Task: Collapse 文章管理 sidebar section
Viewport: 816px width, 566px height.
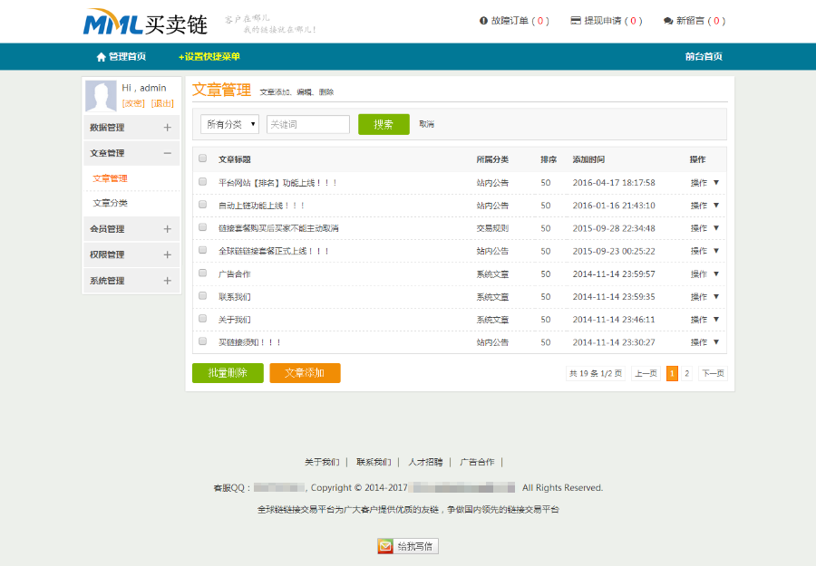Action: [x=167, y=153]
